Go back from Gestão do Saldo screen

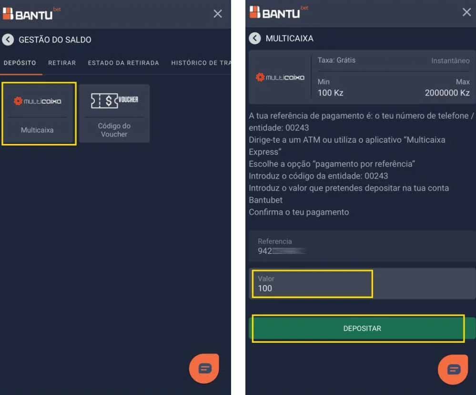(8, 39)
